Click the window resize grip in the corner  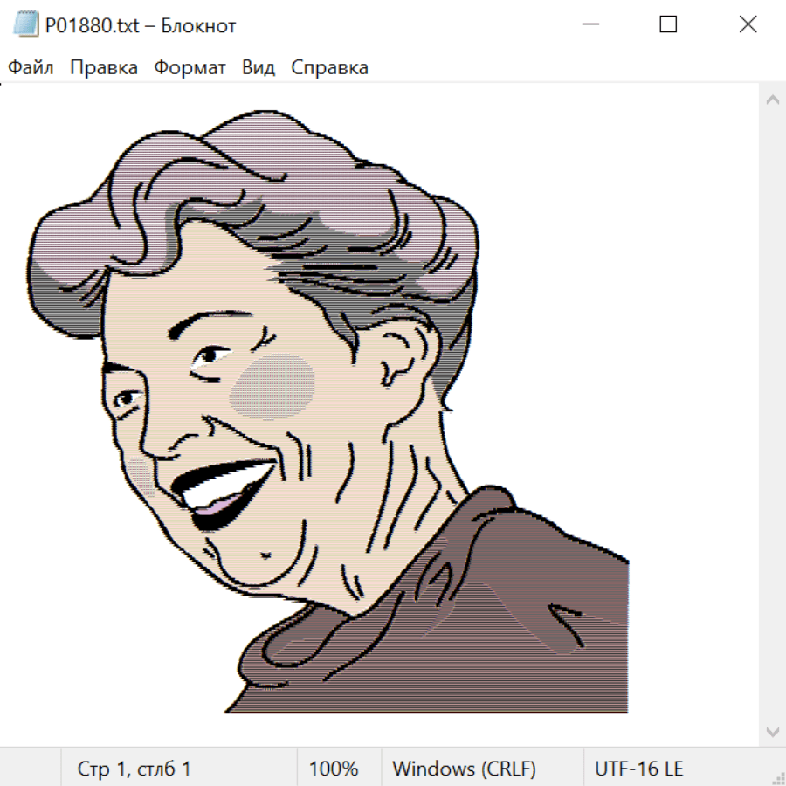[x=777, y=777]
